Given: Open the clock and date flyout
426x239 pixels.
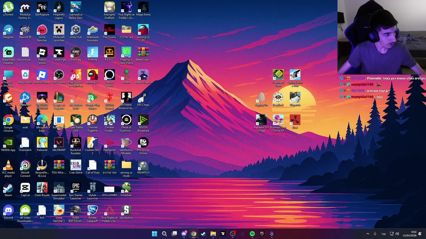Looking at the screenshot, I should [x=409, y=234].
